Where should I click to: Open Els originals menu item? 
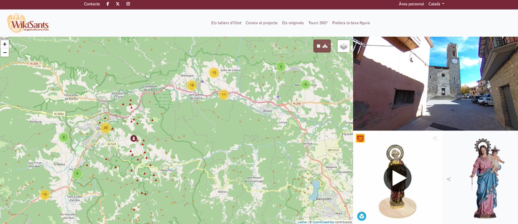[293, 23]
